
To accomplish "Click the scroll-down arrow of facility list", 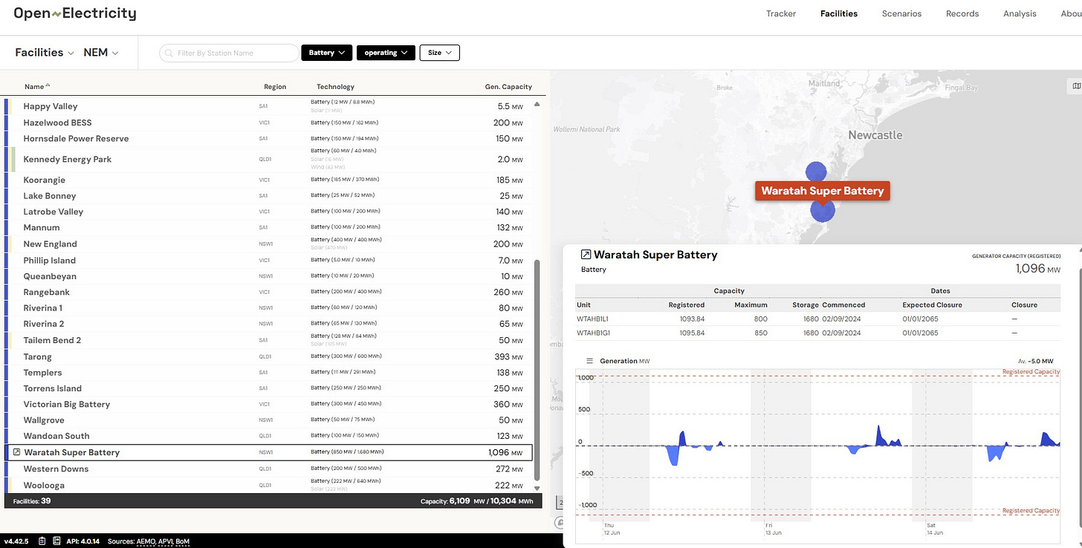I will click(537, 488).
